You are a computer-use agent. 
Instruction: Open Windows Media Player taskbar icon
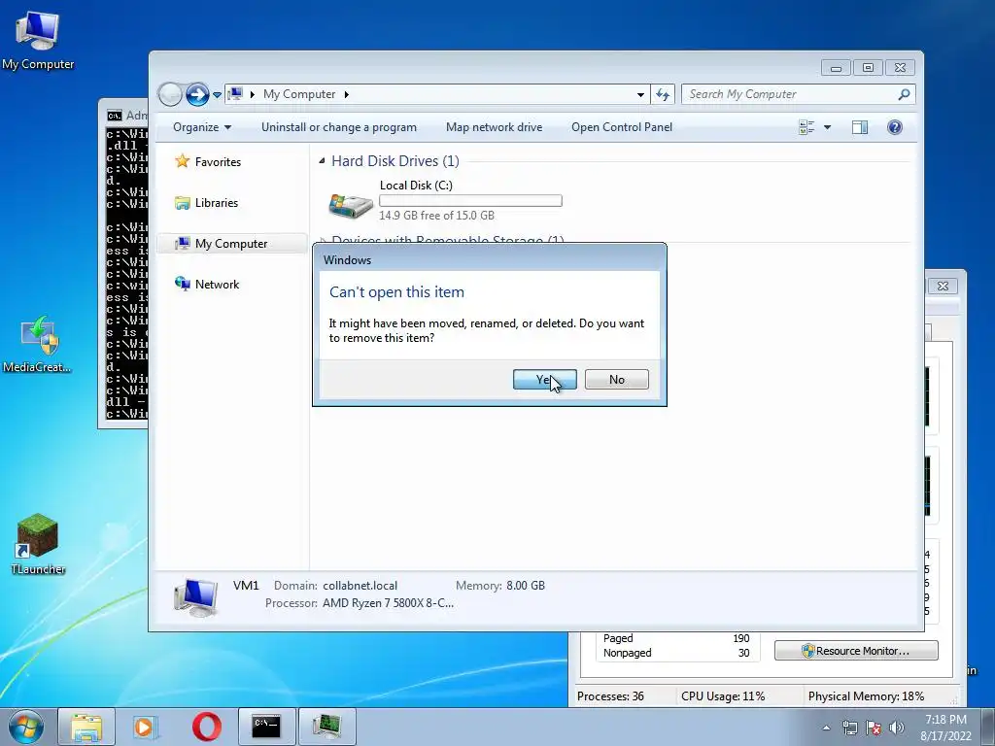click(x=146, y=727)
